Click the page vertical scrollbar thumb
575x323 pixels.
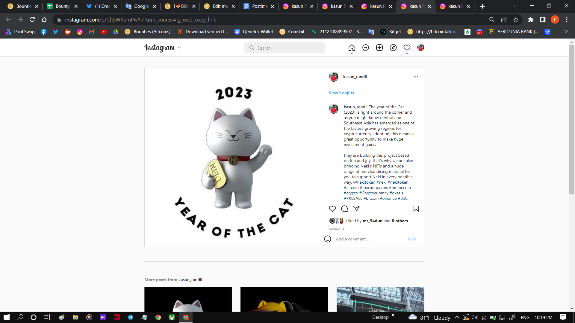point(571,120)
